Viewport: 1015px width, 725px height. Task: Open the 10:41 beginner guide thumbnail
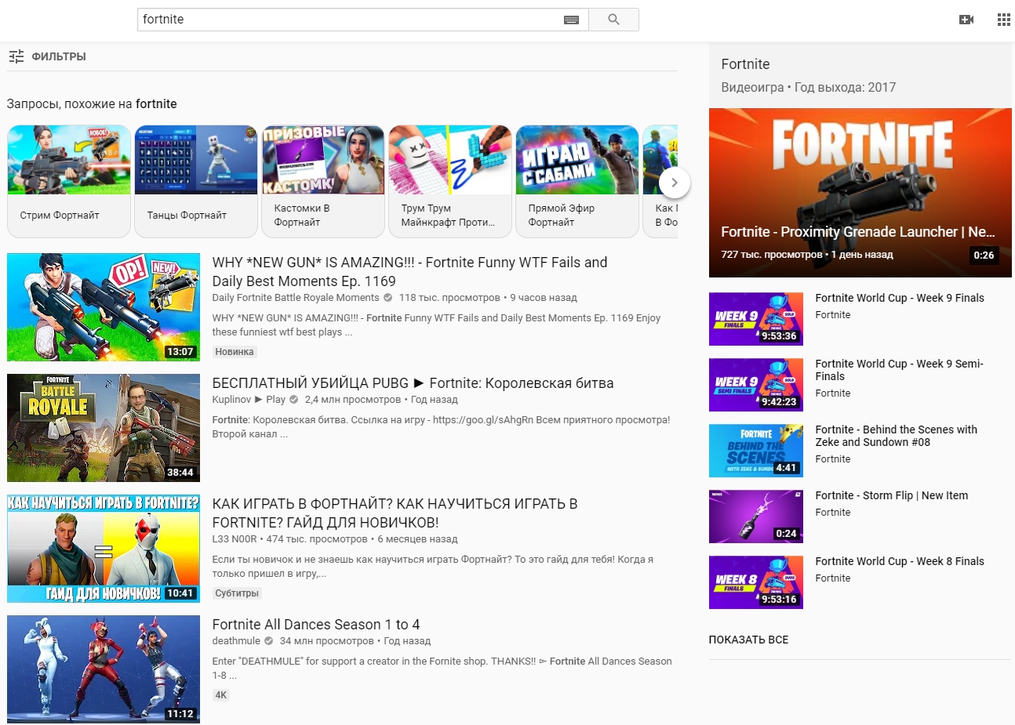click(x=104, y=549)
